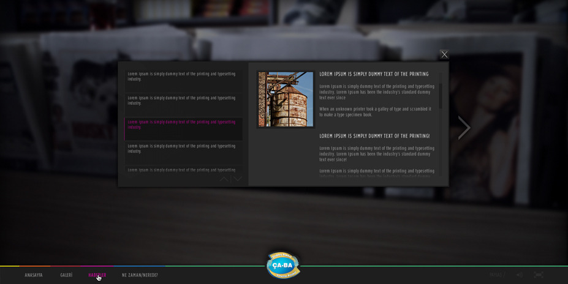Click the water tower thumbnail image
Screen dimensions: 568x284
(x=286, y=99)
